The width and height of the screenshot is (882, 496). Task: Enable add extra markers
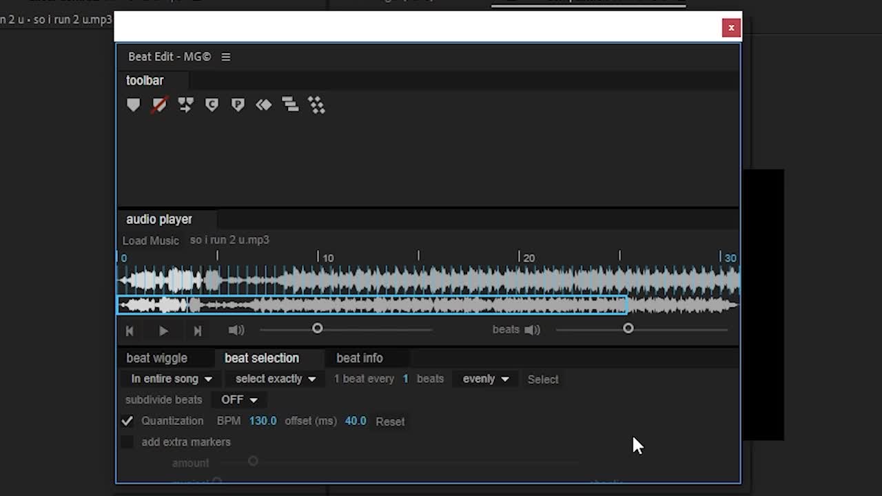click(x=127, y=442)
